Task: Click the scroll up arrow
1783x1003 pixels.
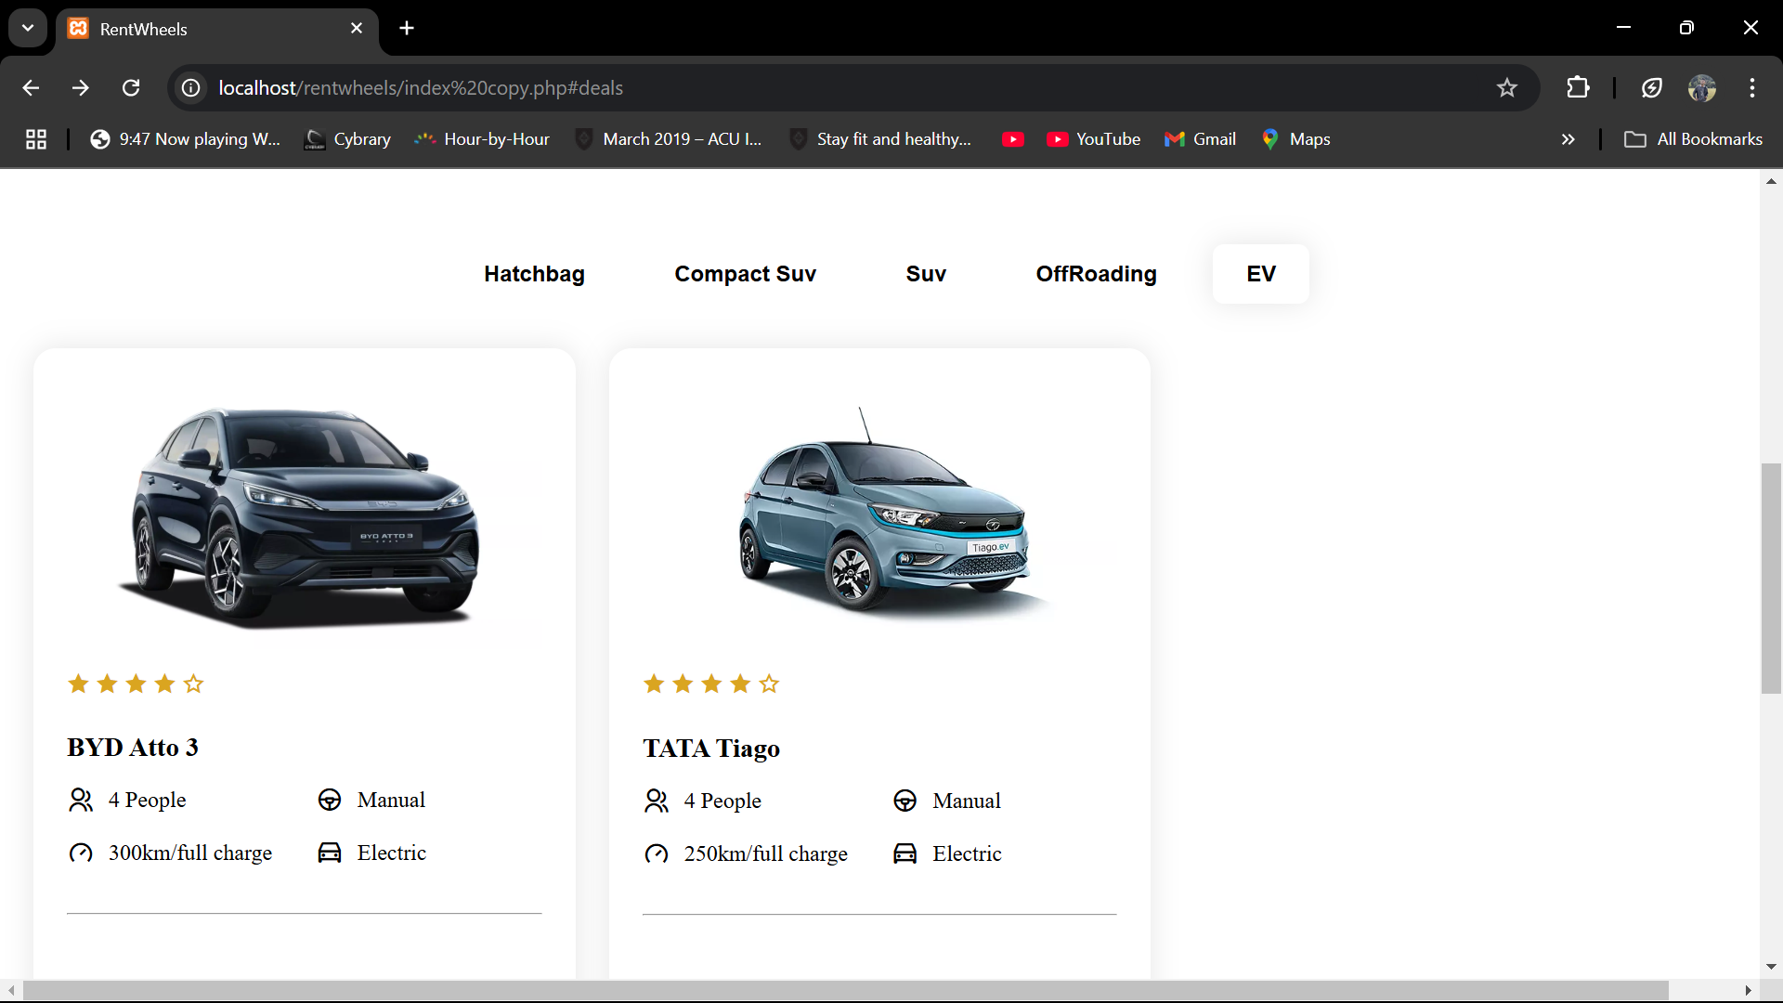Action: click(x=1771, y=181)
